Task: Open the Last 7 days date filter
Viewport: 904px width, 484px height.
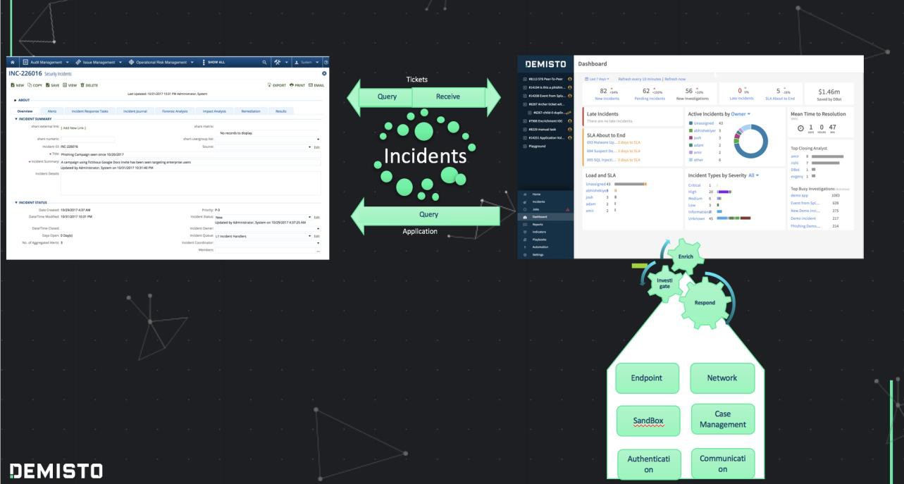Action: coord(597,79)
